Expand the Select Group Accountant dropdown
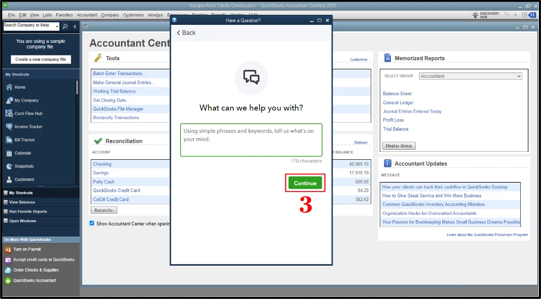The image size is (541, 299). coord(470,76)
